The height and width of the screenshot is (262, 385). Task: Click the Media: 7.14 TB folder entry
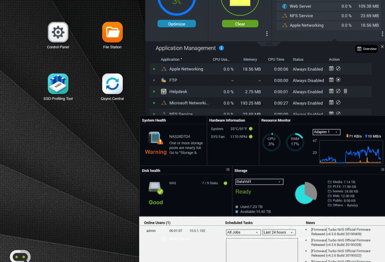click(x=342, y=182)
